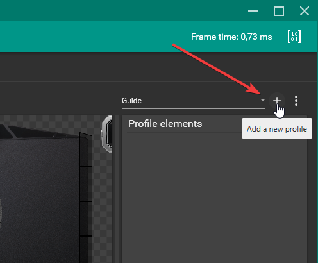Expand the Guide profile dropdown arrow
This screenshot has width=318, height=263.
[x=263, y=100]
